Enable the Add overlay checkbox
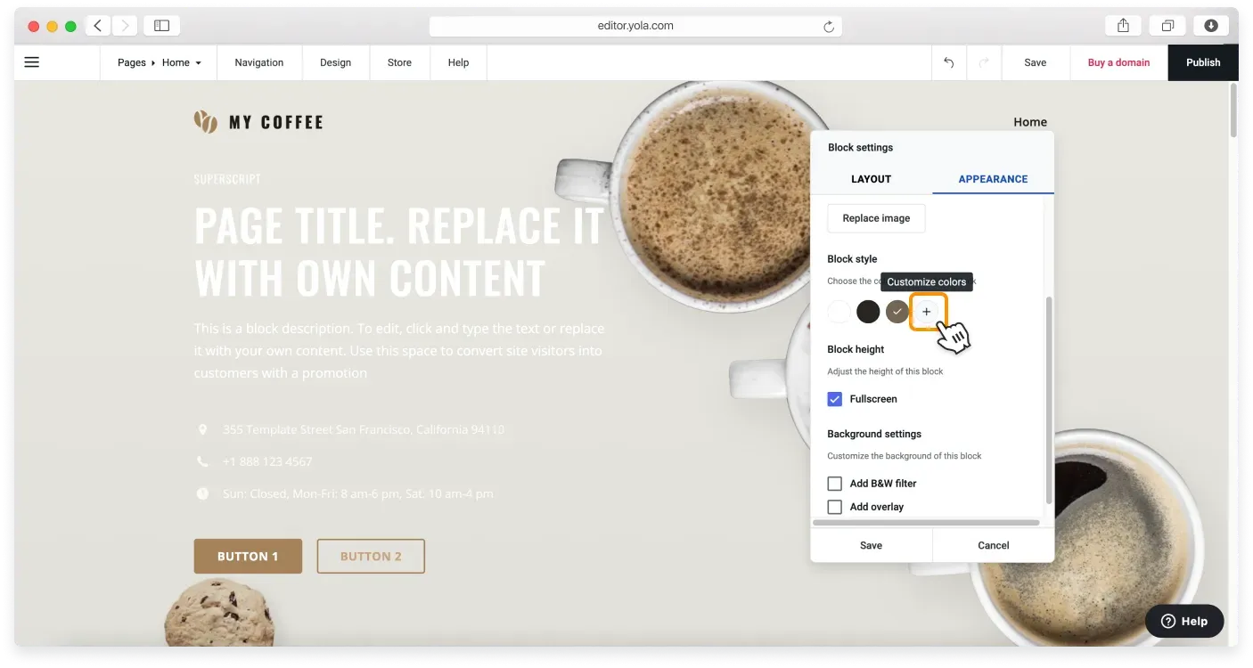 835,507
